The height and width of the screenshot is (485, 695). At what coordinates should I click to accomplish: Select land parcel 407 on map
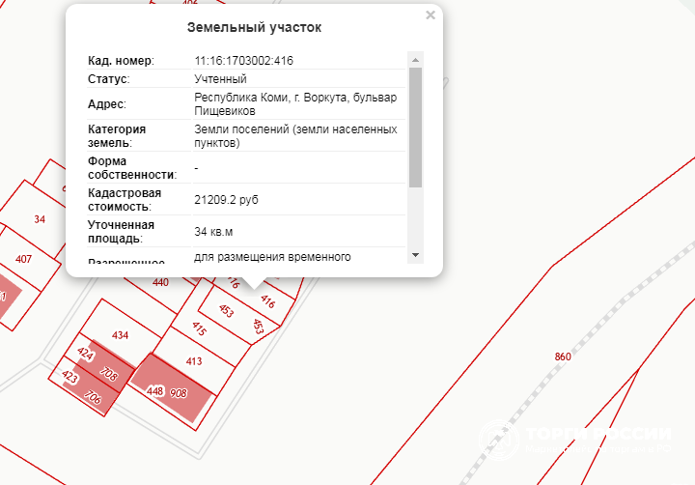(24, 259)
